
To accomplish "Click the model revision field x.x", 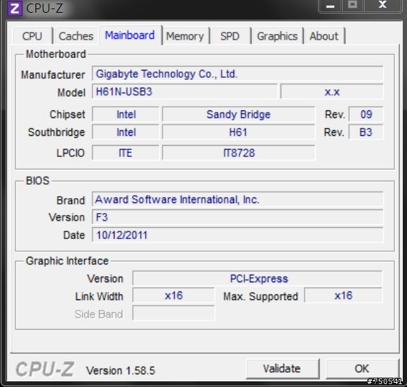I will (x=332, y=91).
